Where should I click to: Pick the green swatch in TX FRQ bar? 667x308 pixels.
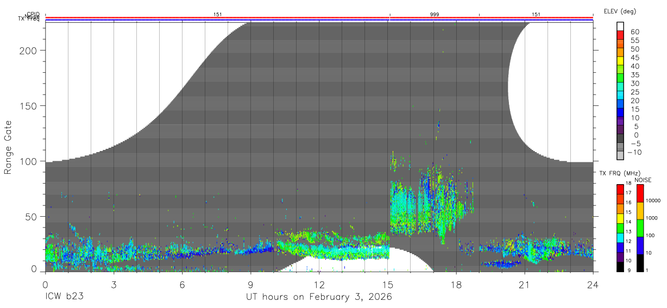620,228
